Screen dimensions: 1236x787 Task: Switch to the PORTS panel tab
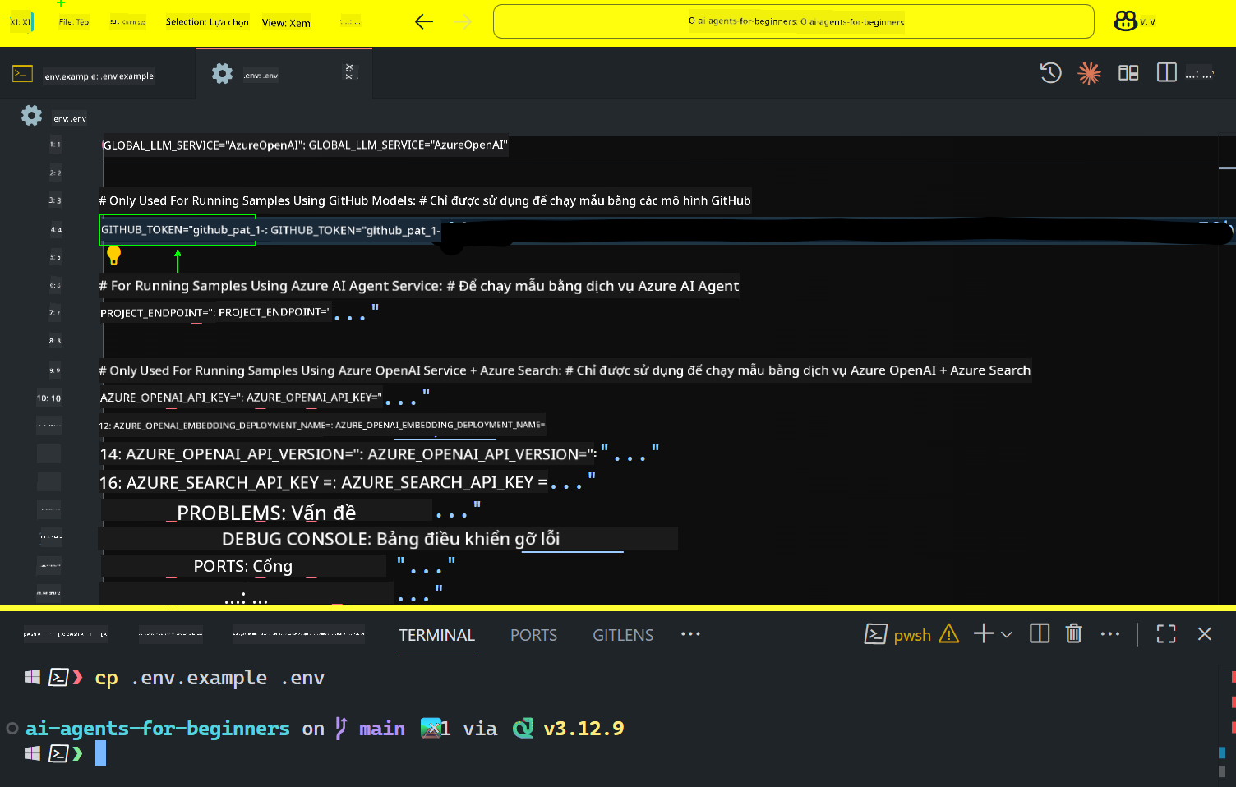point(533,635)
